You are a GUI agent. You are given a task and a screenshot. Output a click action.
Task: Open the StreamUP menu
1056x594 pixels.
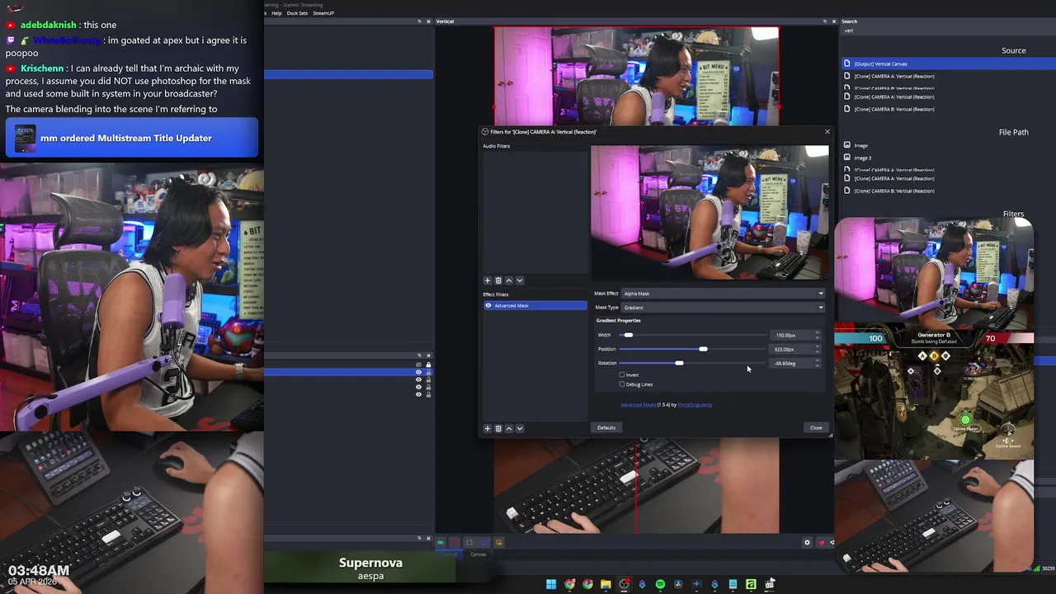pyautogui.click(x=323, y=13)
